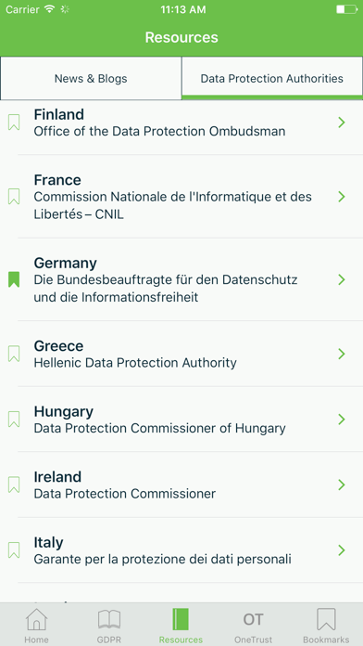The height and width of the screenshot is (646, 363).
Task: Bookmark the Italy authority entry
Action: [14, 550]
